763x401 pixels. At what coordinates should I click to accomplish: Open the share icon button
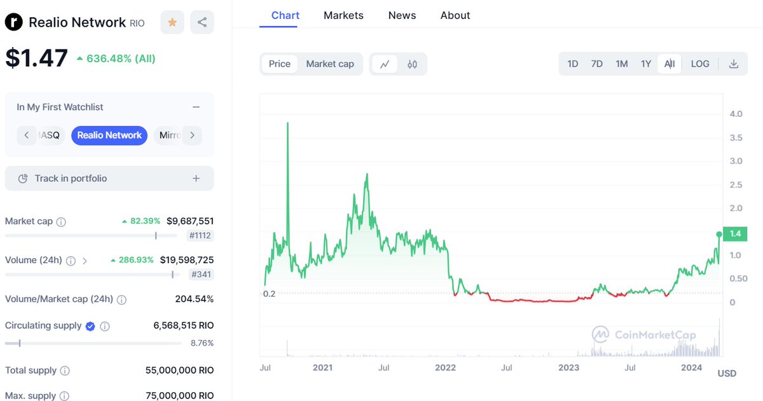202,22
